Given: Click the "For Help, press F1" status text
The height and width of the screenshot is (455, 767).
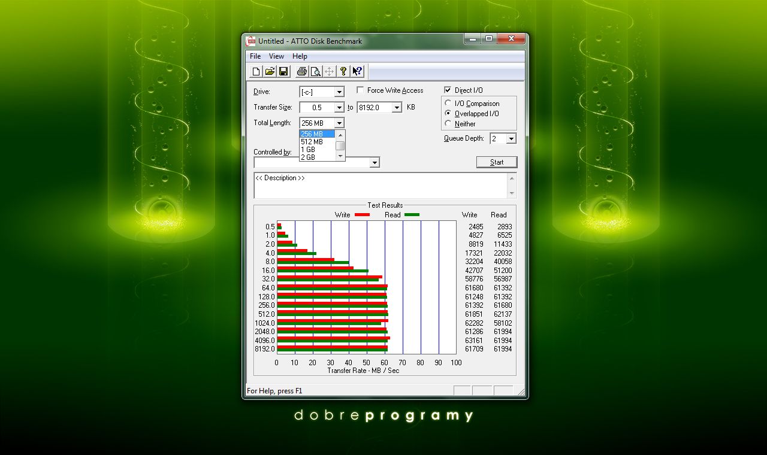Looking at the screenshot, I should pos(275,391).
